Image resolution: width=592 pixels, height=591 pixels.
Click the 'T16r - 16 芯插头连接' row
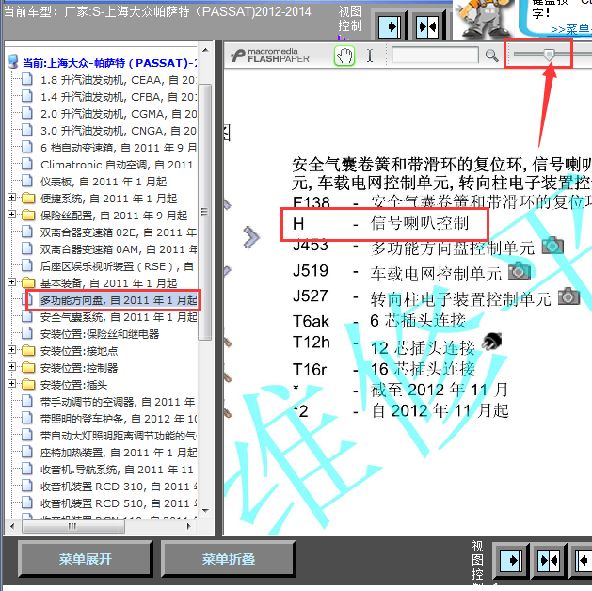[x=384, y=369]
